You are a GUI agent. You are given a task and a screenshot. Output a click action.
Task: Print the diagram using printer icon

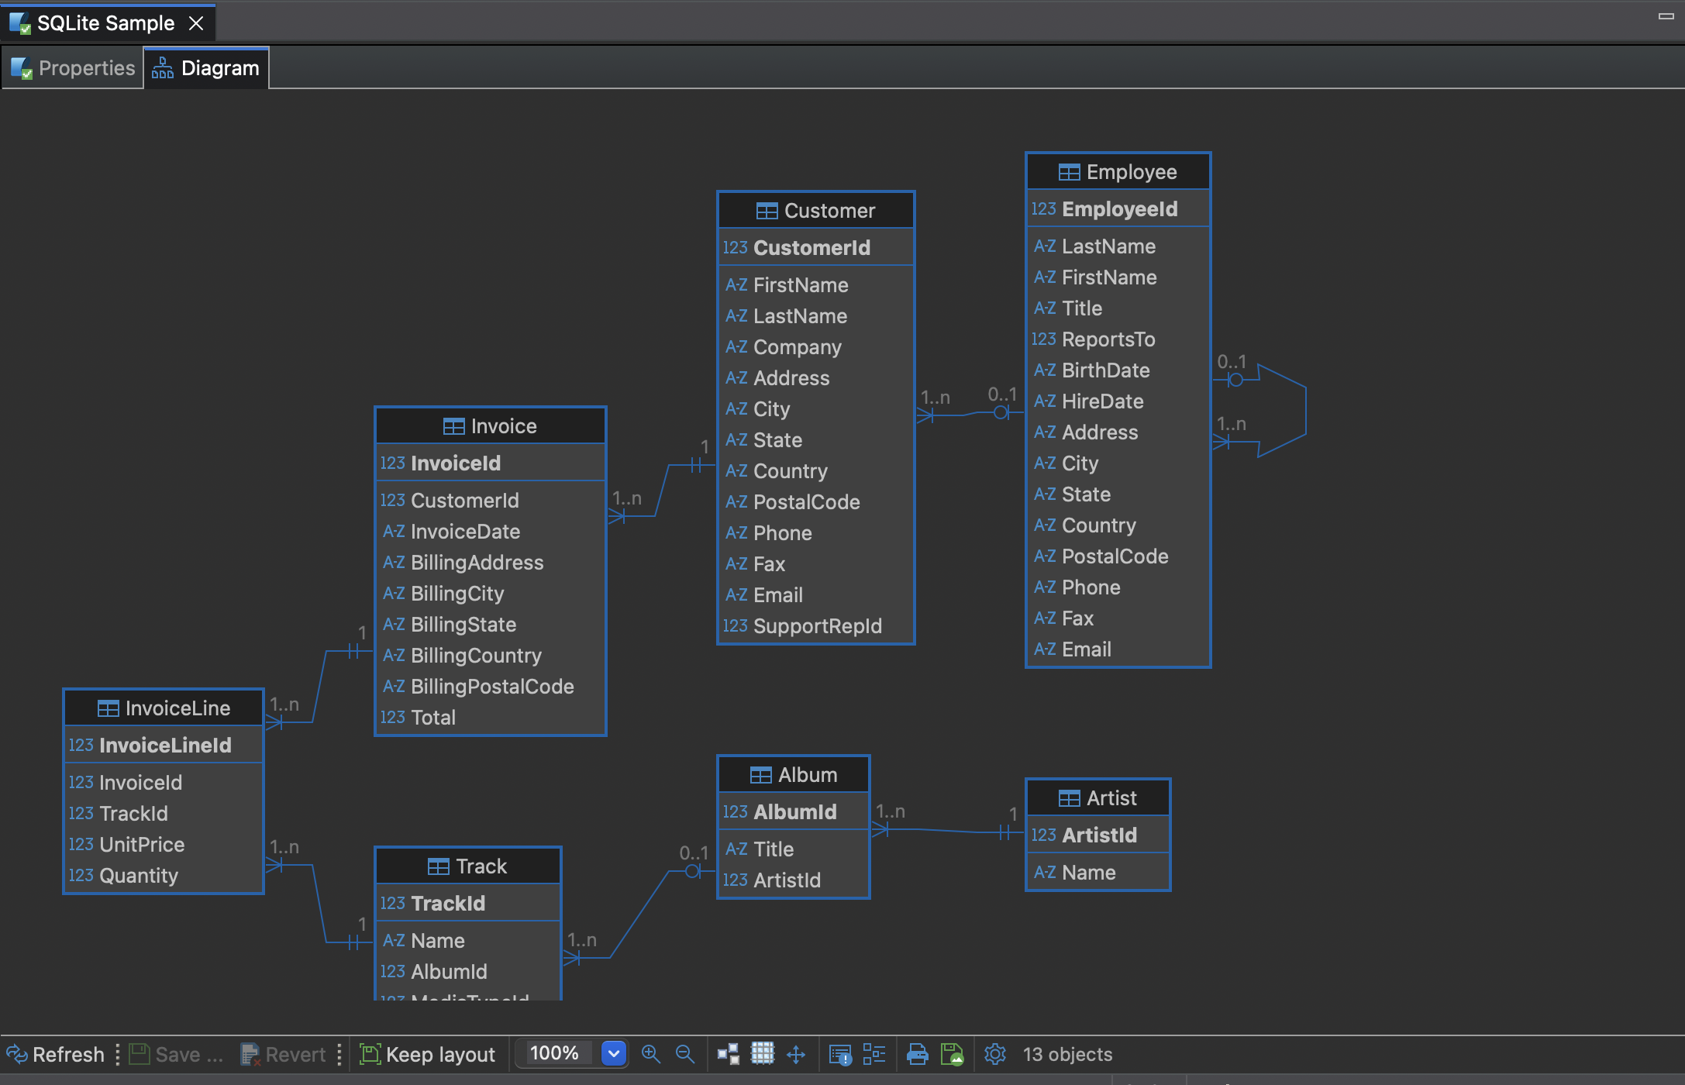(x=918, y=1054)
